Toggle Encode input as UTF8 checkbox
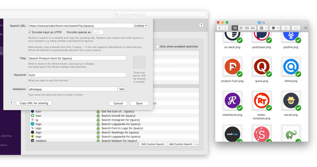 point(30,32)
